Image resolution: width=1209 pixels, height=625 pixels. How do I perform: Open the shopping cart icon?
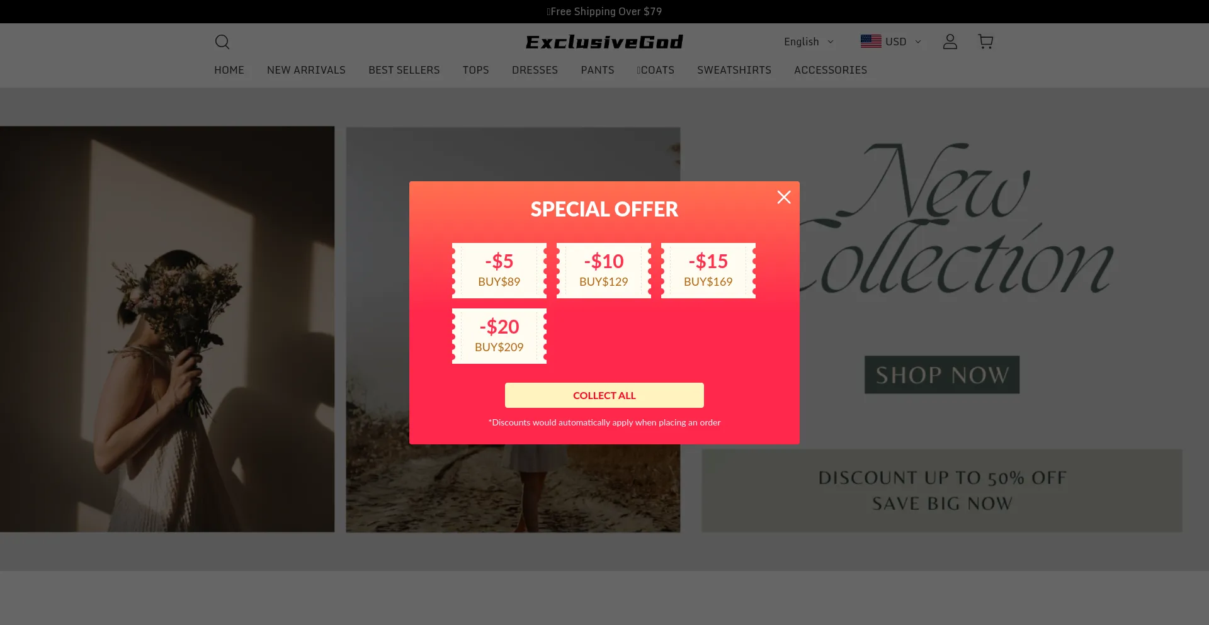(985, 42)
